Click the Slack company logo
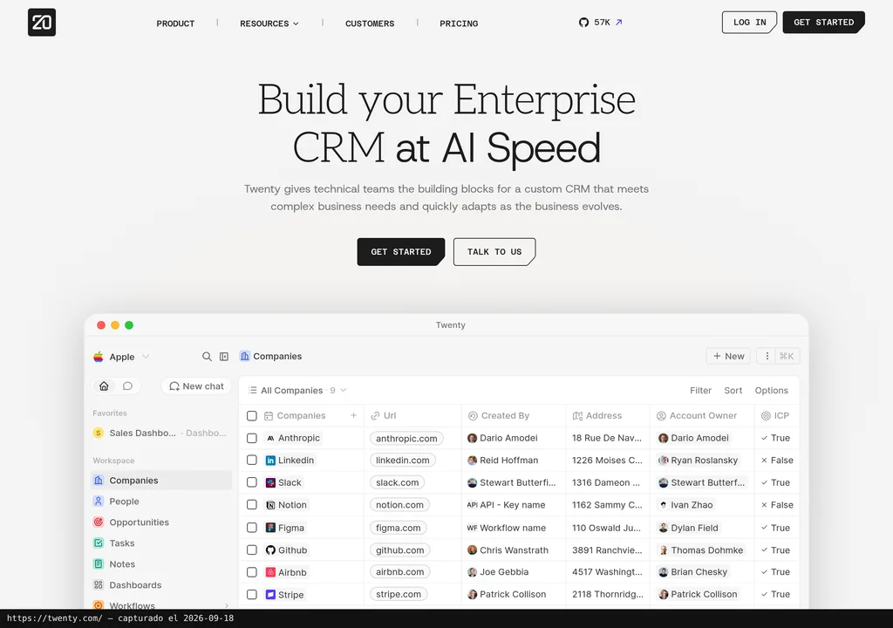Screen dimensions: 893x628 click(270, 482)
